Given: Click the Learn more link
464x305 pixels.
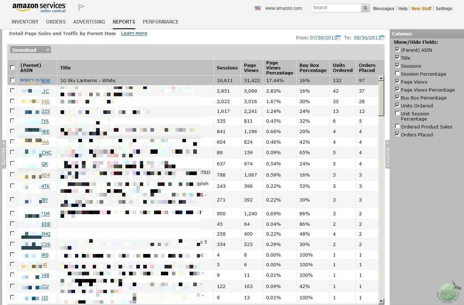Looking at the screenshot, I should (134, 33).
